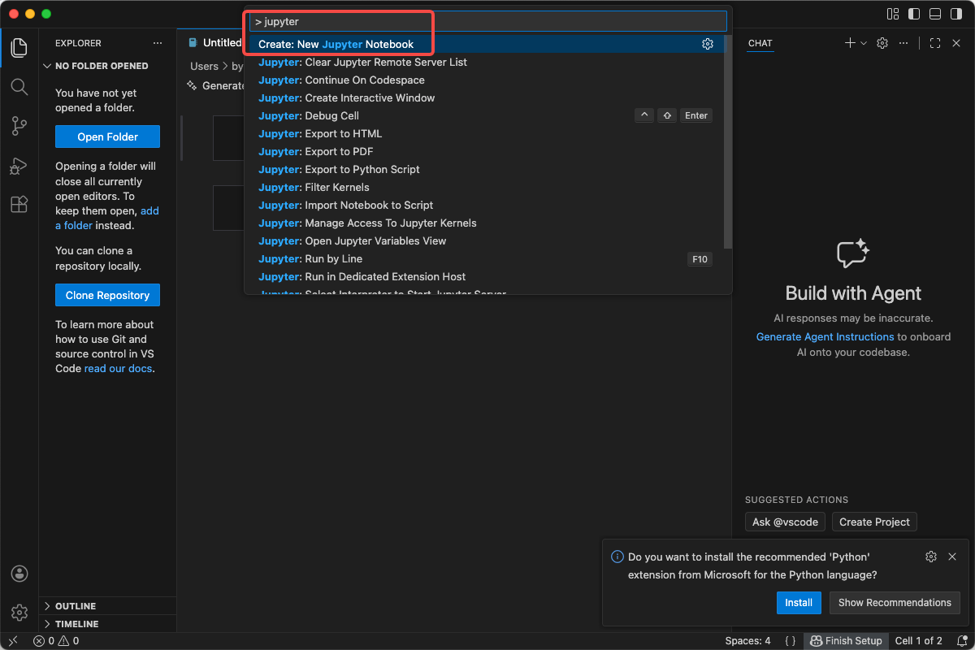
Task: Expand the Timeline section
Action: click(76, 624)
